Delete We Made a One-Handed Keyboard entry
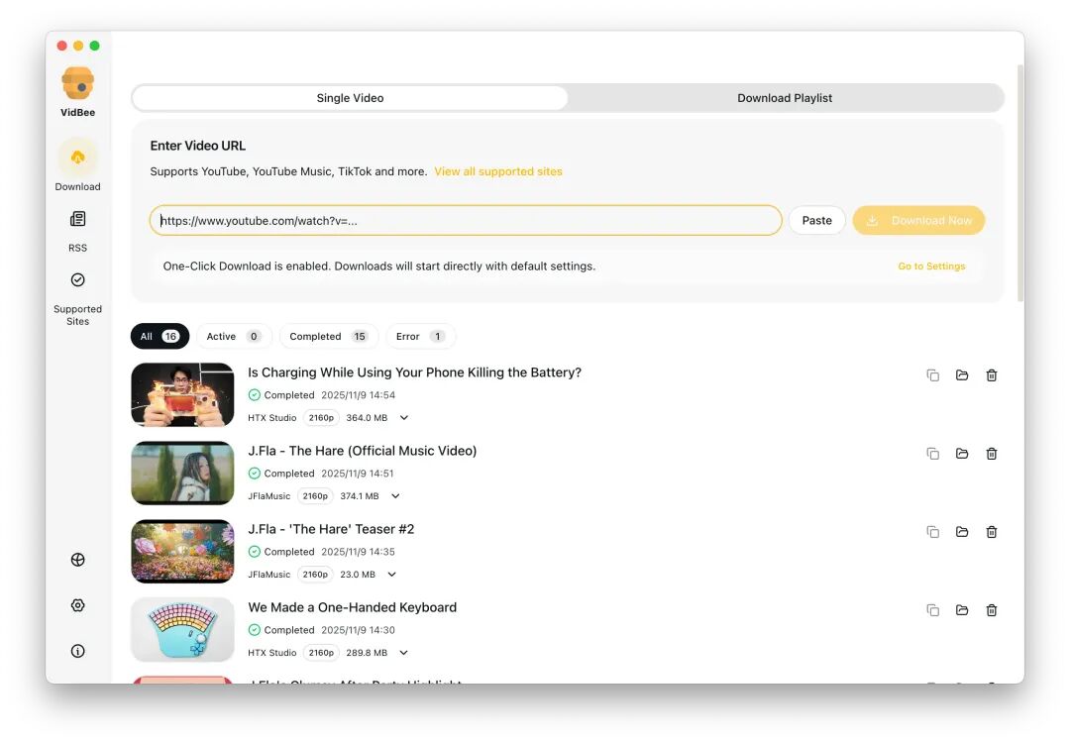1070x744 pixels. point(992,610)
